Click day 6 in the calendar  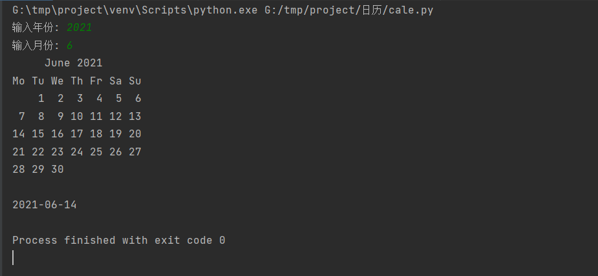click(138, 99)
